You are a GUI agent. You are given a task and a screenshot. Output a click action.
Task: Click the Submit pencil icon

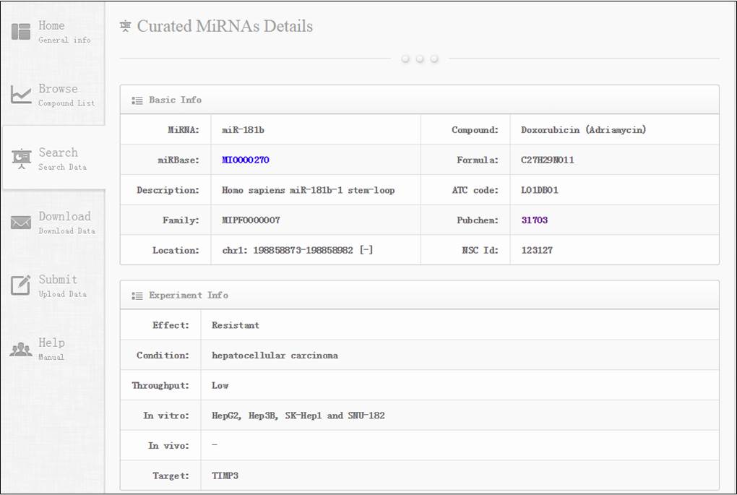(x=21, y=285)
